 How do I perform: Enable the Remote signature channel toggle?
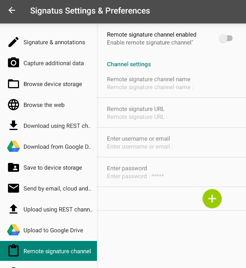click(x=226, y=38)
